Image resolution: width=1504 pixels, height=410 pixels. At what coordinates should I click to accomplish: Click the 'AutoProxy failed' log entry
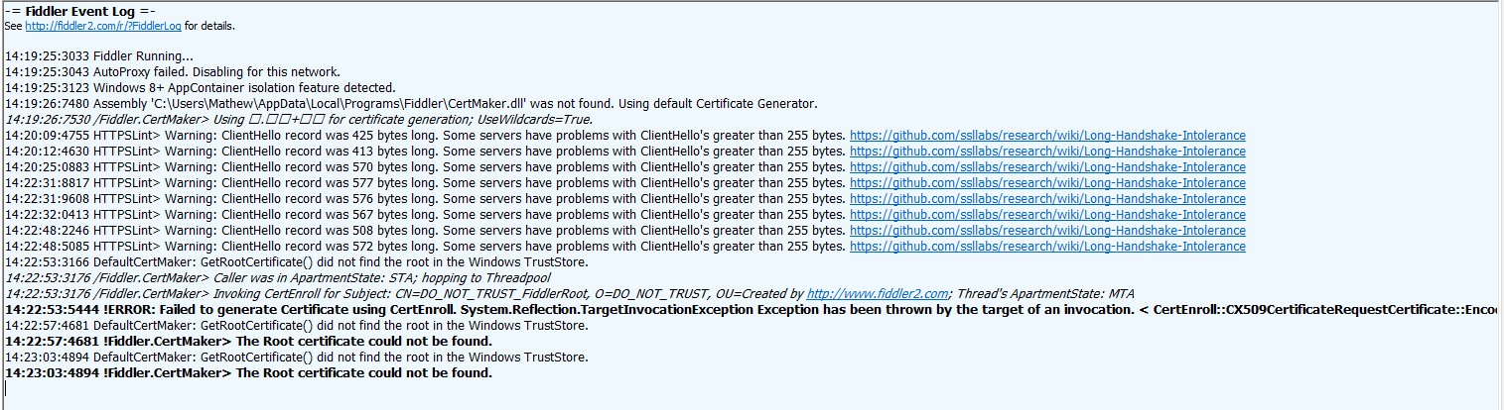tap(173, 72)
